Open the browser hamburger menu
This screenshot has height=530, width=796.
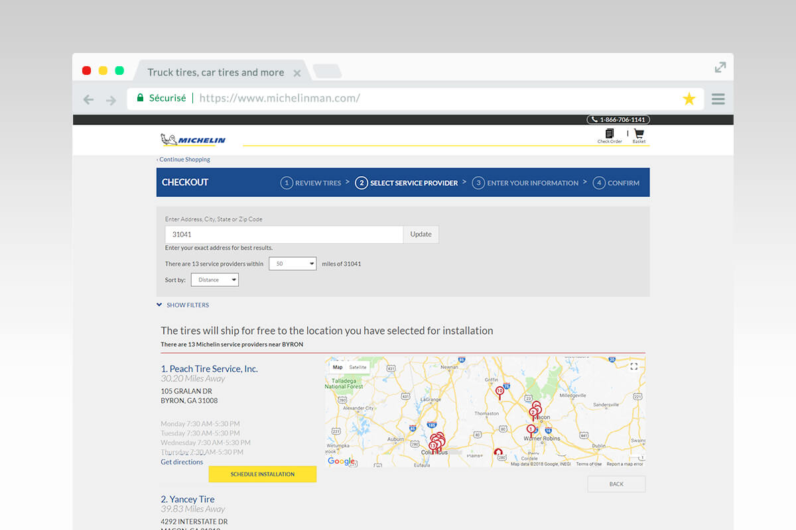point(718,99)
